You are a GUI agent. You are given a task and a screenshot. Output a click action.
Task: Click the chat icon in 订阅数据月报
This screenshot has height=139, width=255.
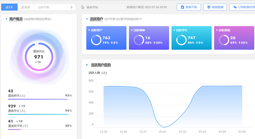pos(235,7)
